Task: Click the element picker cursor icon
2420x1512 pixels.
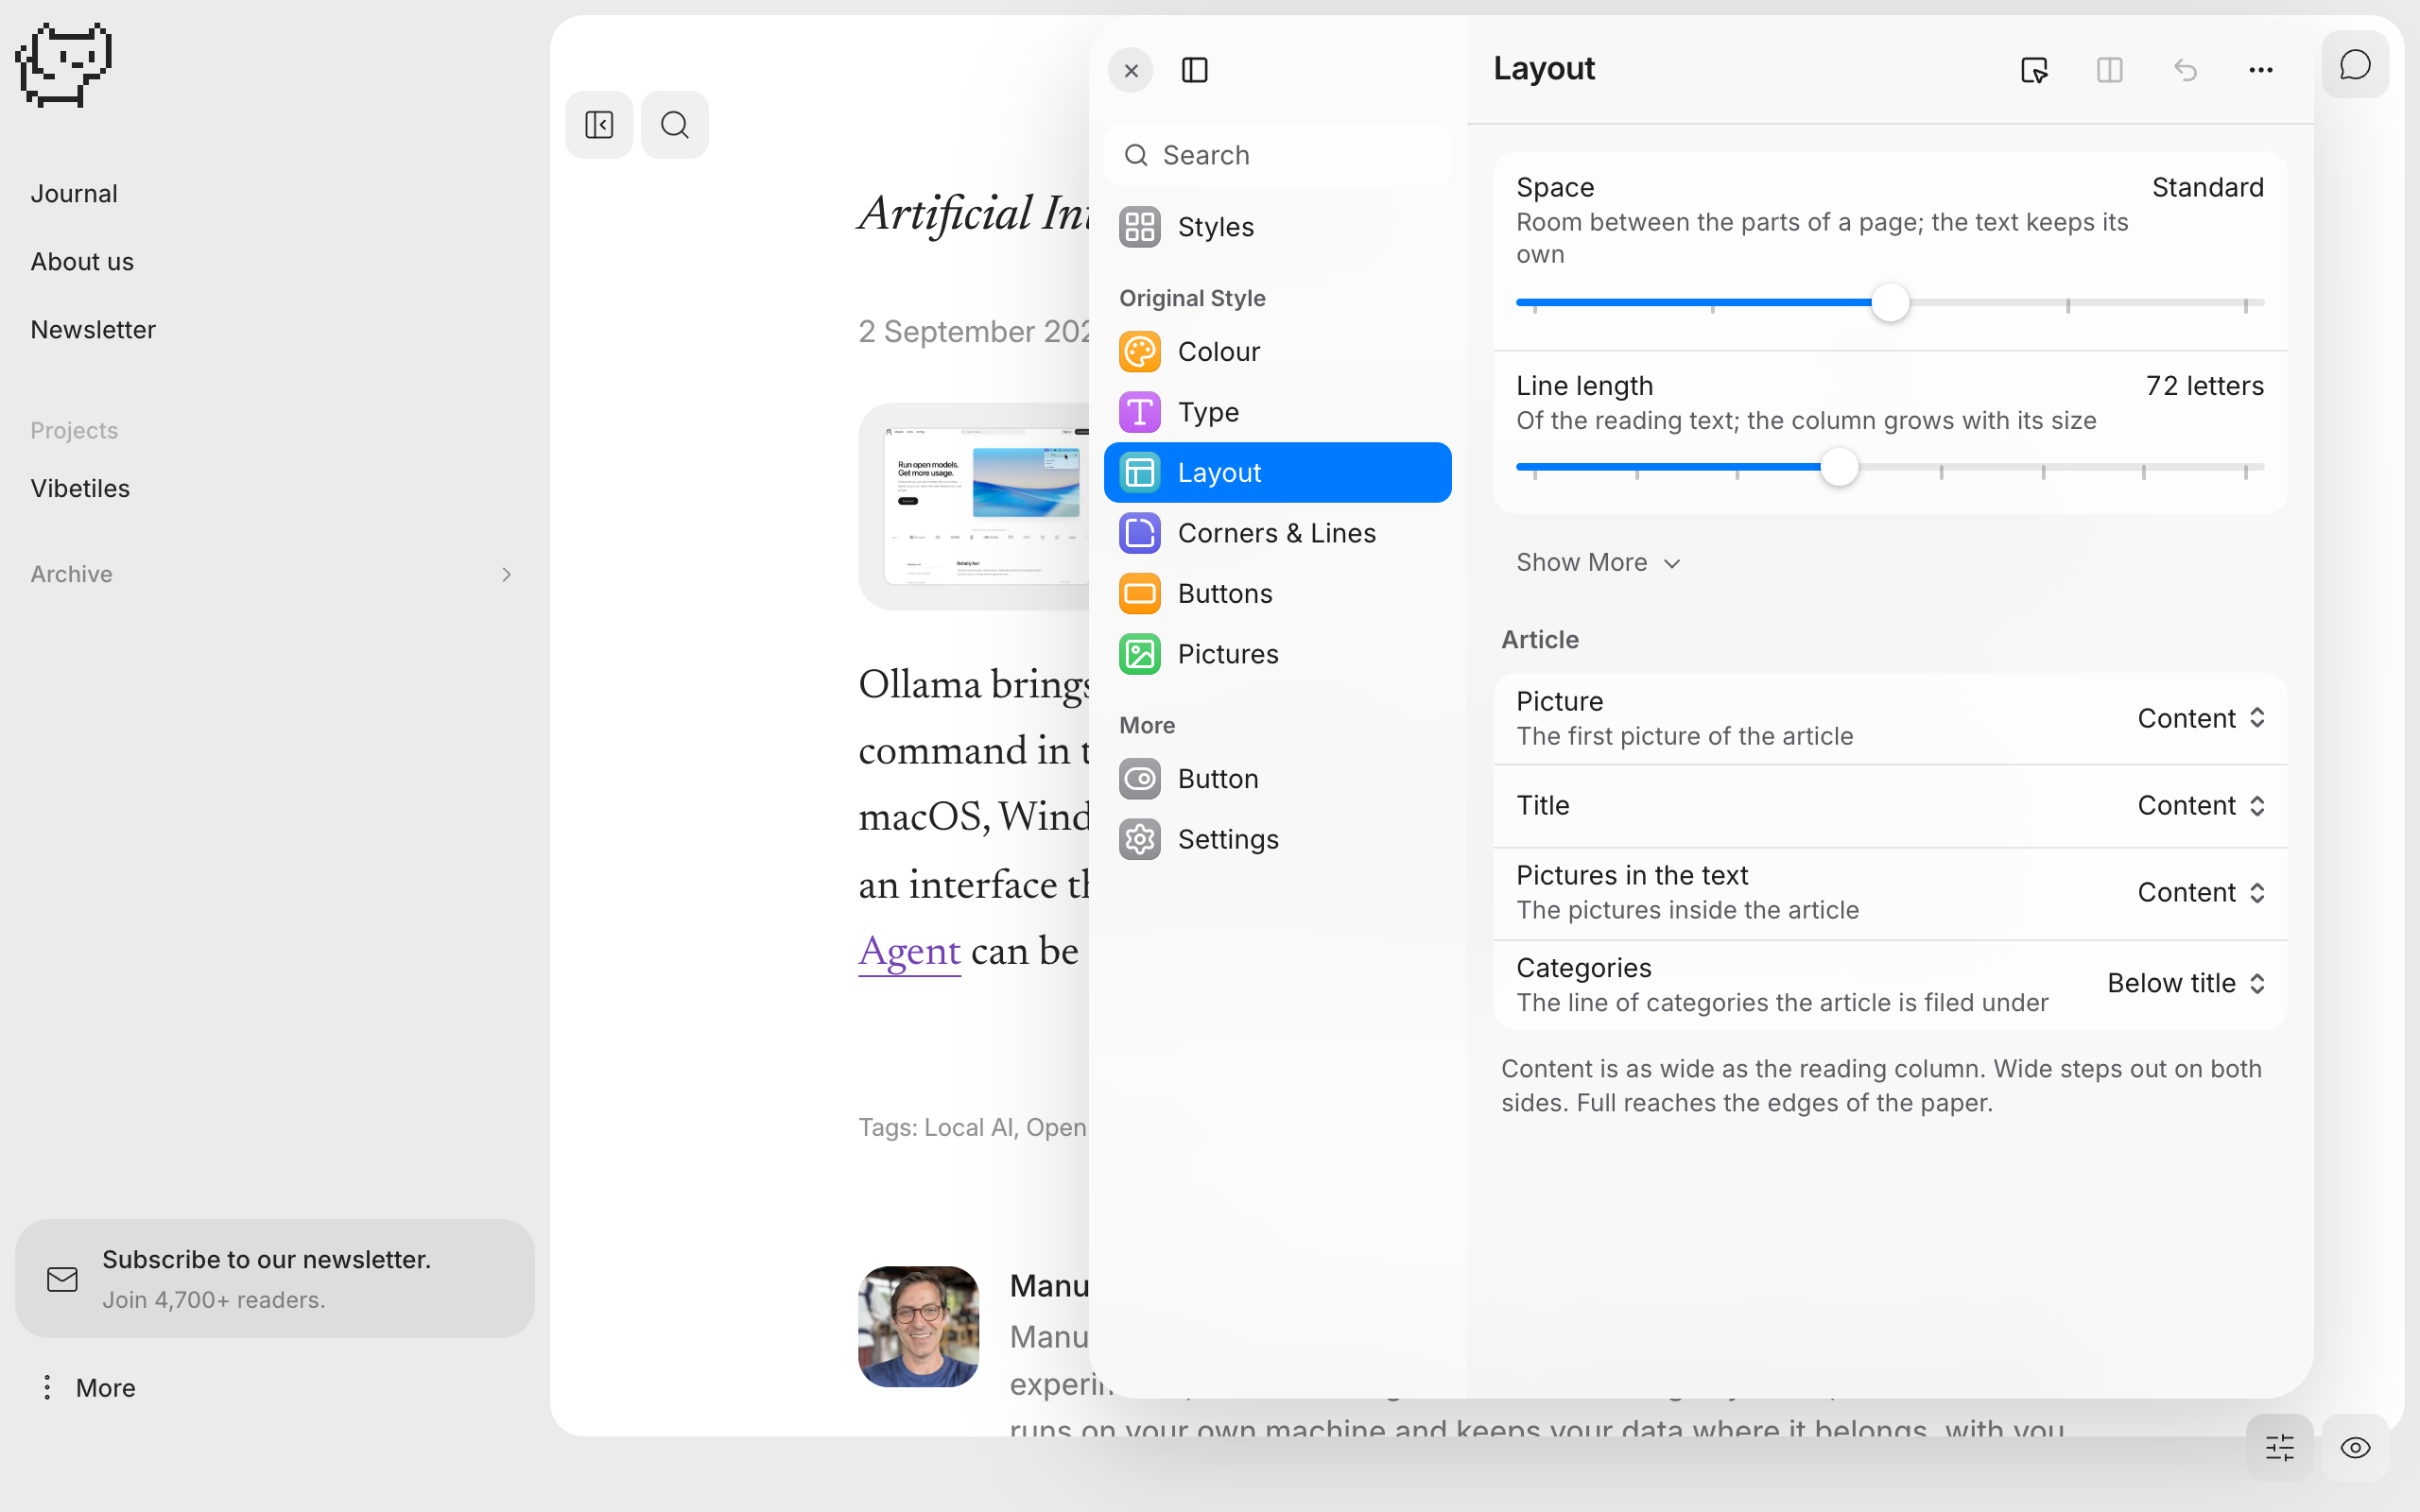Action: click(x=2034, y=70)
